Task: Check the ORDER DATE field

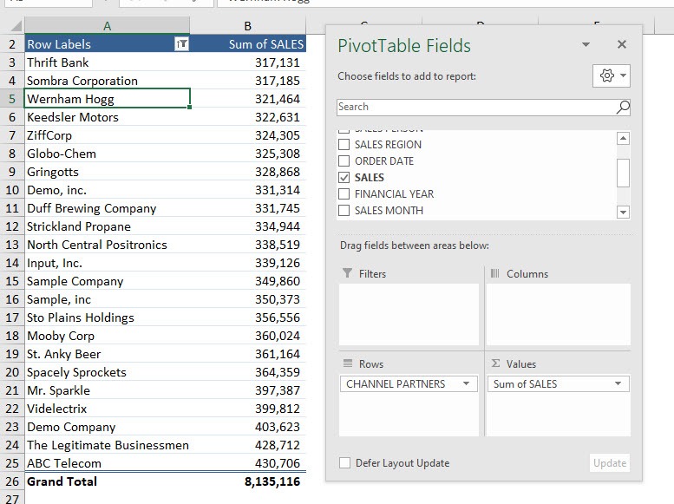Action: point(344,160)
